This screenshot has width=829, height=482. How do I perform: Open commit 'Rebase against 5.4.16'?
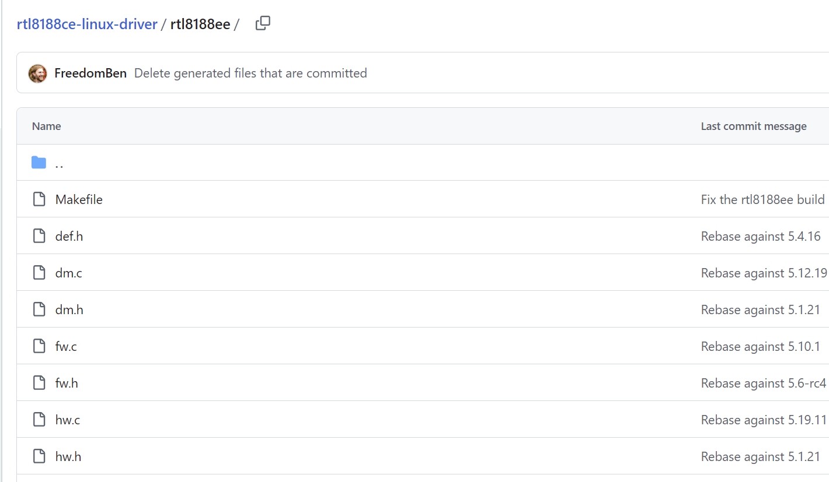coord(761,236)
